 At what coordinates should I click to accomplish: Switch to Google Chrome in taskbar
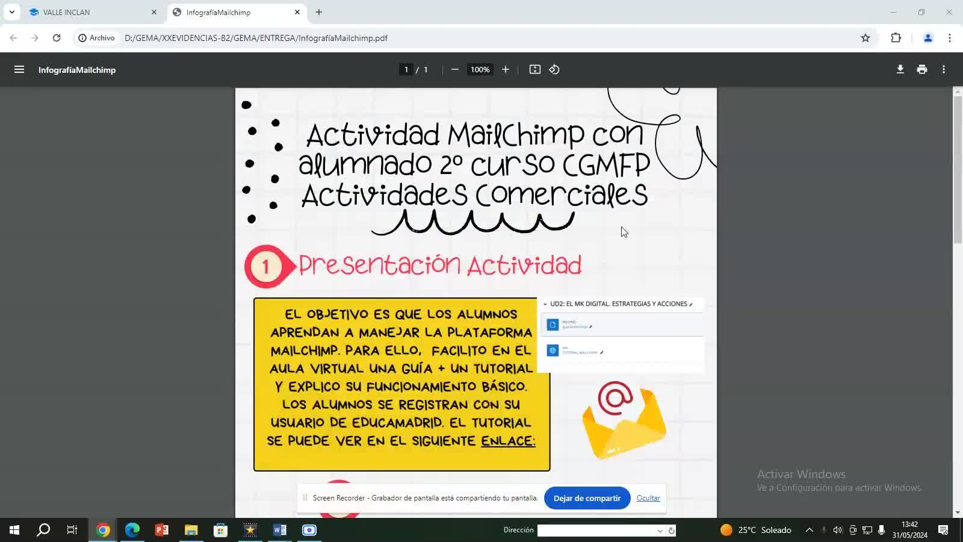103,530
